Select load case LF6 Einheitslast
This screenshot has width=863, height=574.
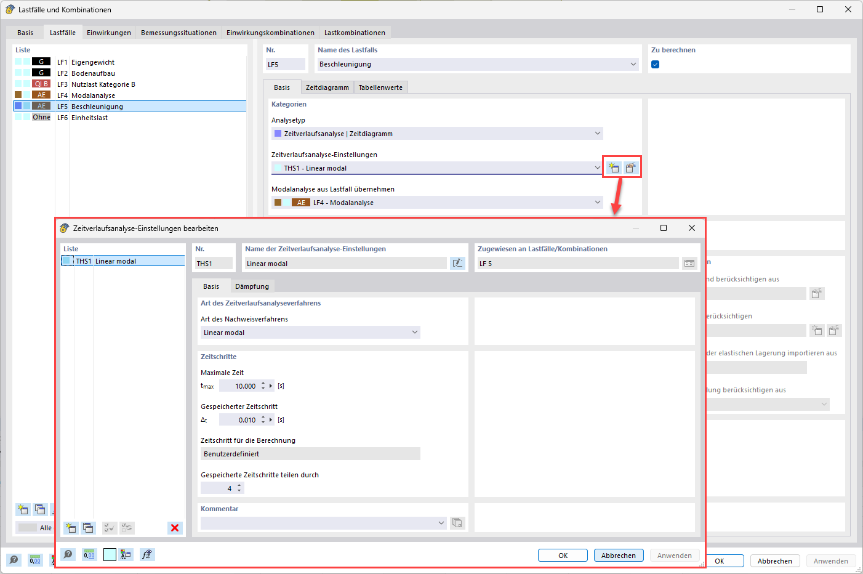(x=130, y=118)
